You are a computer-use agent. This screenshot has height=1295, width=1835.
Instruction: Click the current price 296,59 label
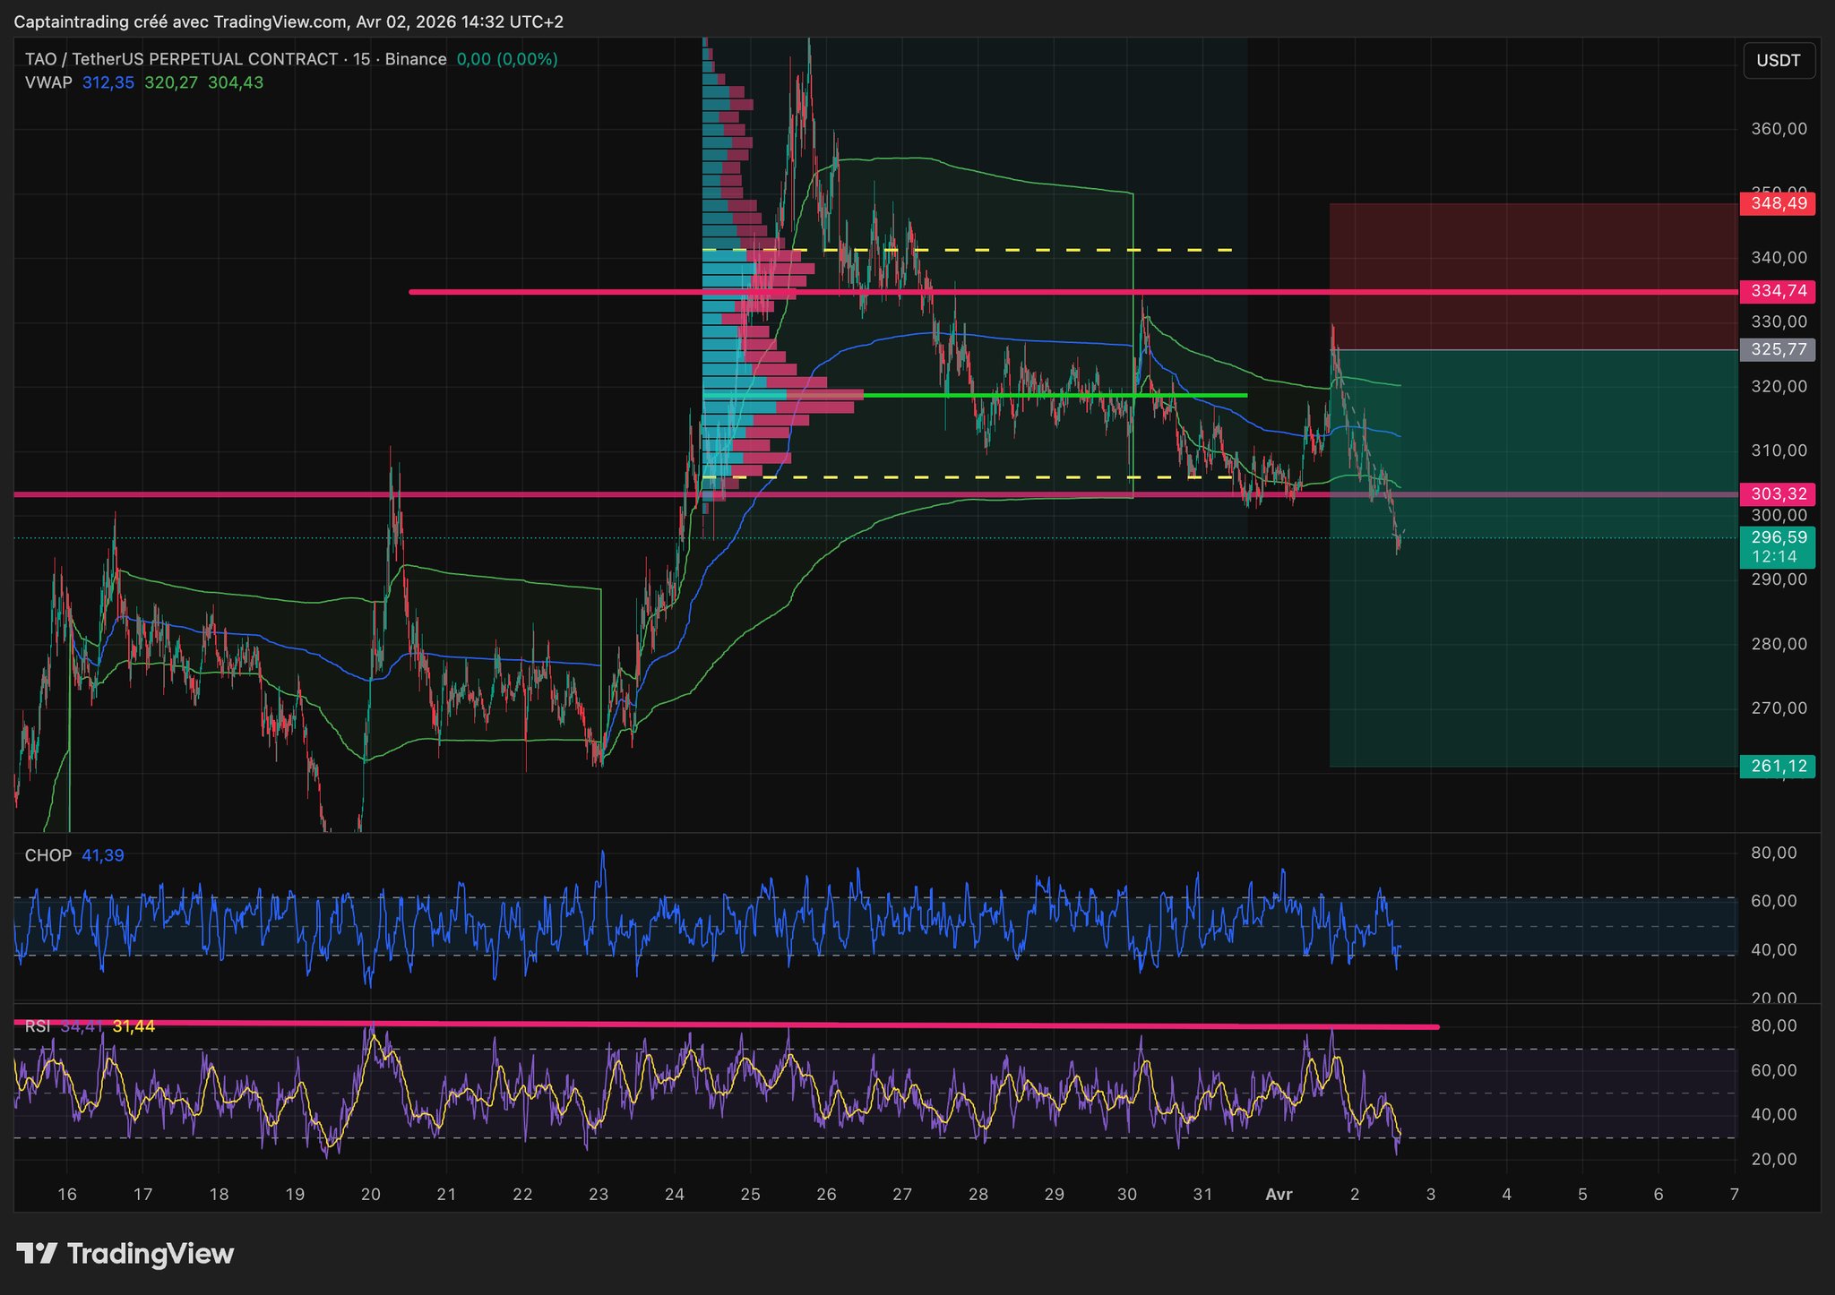click(1777, 538)
